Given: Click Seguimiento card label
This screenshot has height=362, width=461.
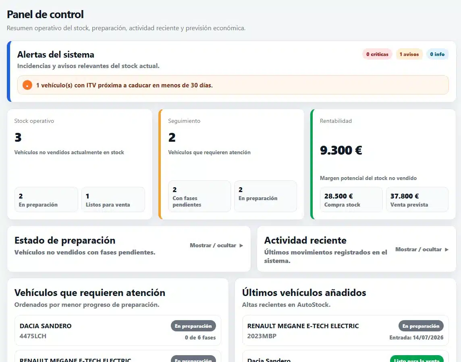Looking at the screenshot, I should coord(184,121).
